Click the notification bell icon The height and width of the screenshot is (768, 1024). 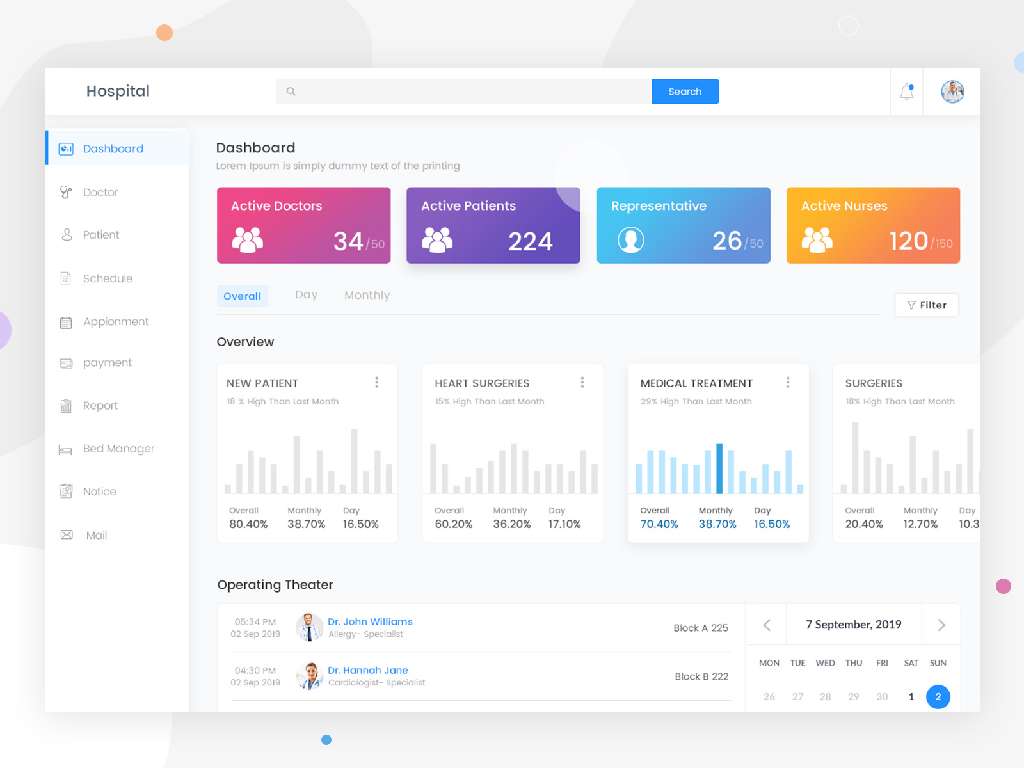click(906, 92)
